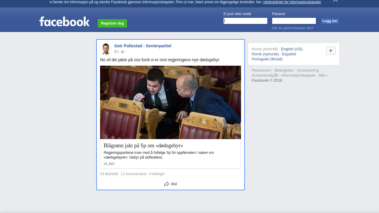Screen dimensions: 379x213
Task: Click the plus button for more languages
Action: 331,51
